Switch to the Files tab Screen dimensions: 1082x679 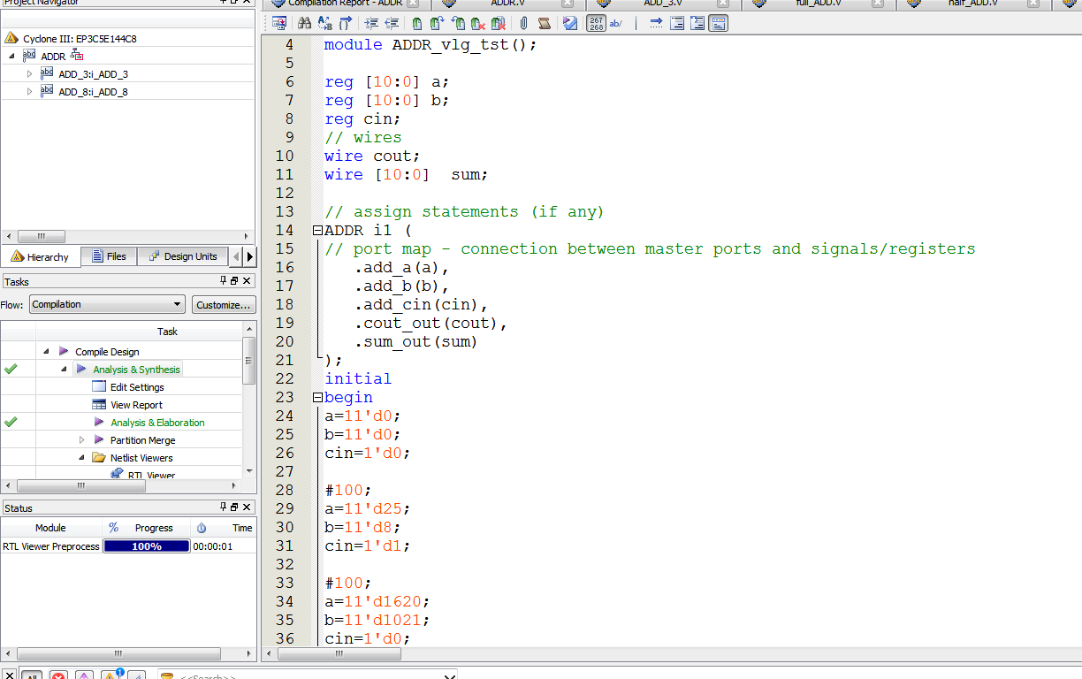pyautogui.click(x=110, y=256)
